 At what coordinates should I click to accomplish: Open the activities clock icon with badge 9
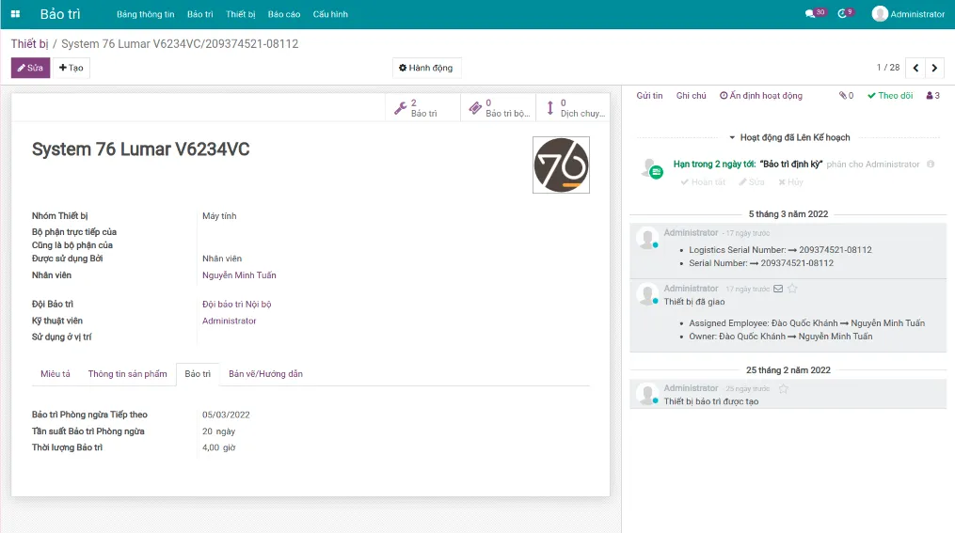click(845, 13)
